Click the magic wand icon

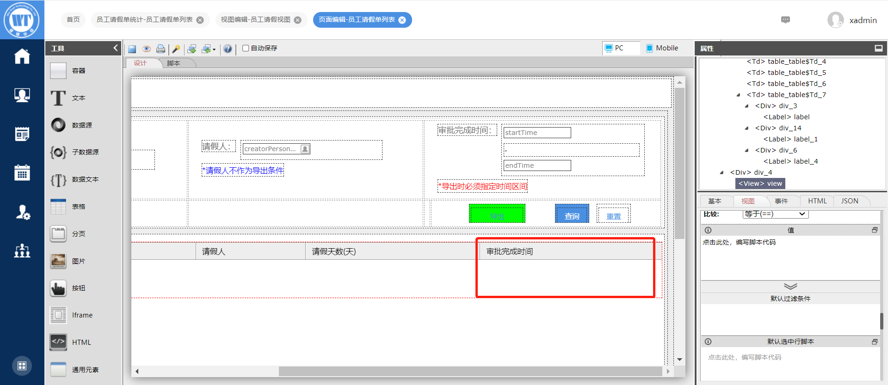click(176, 49)
